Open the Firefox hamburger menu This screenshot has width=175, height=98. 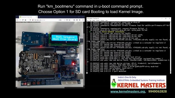[83, 20]
